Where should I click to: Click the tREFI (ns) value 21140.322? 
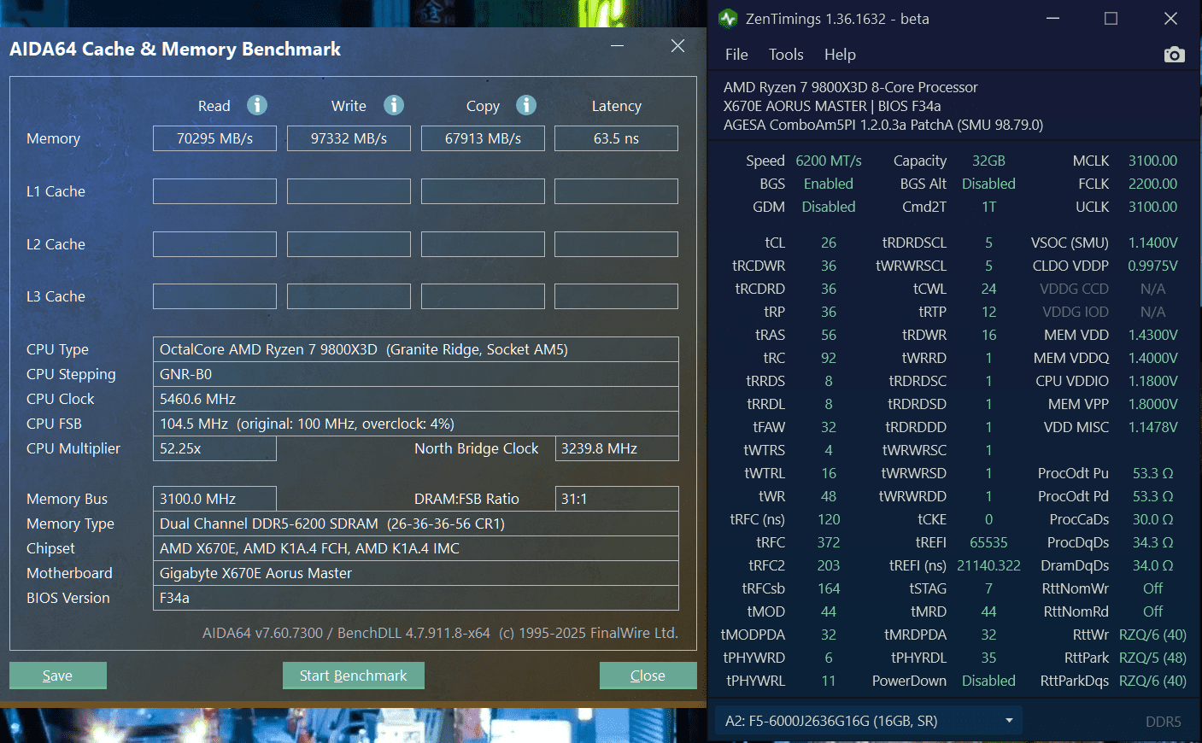click(x=988, y=565)
